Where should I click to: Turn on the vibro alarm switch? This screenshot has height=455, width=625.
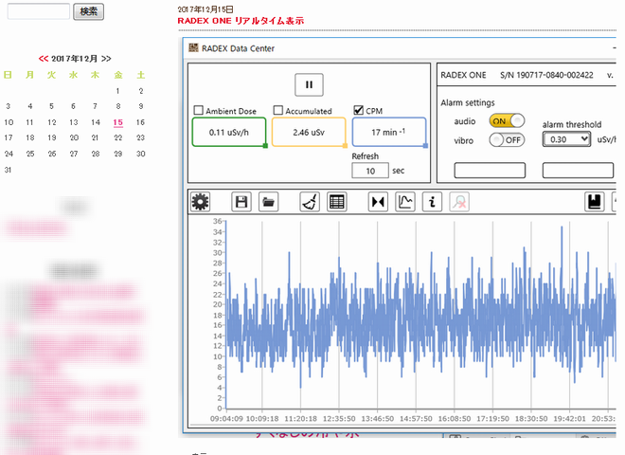[507, 139]
